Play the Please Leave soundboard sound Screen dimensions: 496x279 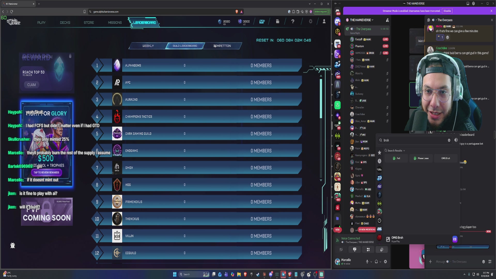coord(421,158)
